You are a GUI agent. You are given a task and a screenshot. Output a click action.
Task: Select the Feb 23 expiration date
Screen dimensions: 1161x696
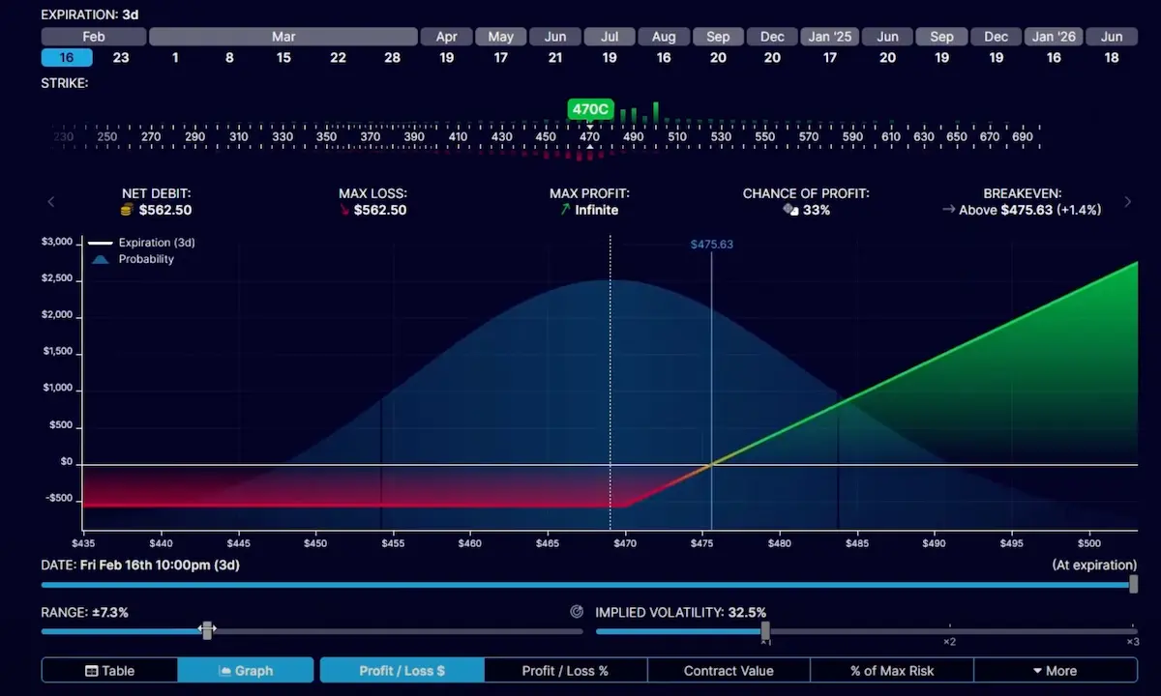click(x=121, y=58)
